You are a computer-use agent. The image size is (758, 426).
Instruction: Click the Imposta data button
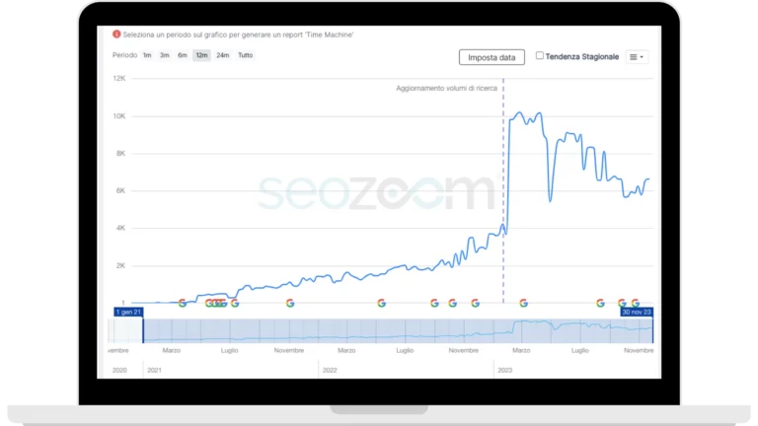[x=492, y=57]
